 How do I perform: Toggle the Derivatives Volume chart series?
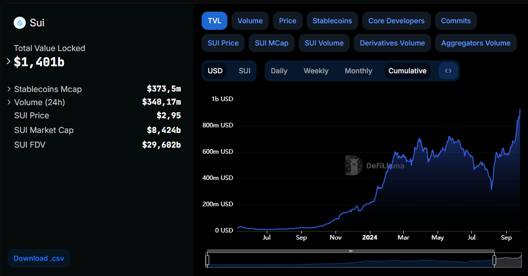click(x=392, y=43)
